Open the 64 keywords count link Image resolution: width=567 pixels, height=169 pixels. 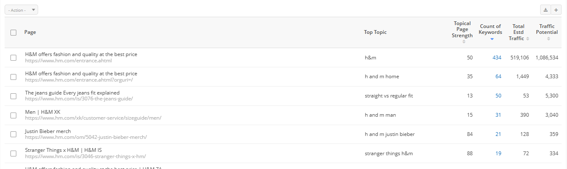[x=498, y=77]
